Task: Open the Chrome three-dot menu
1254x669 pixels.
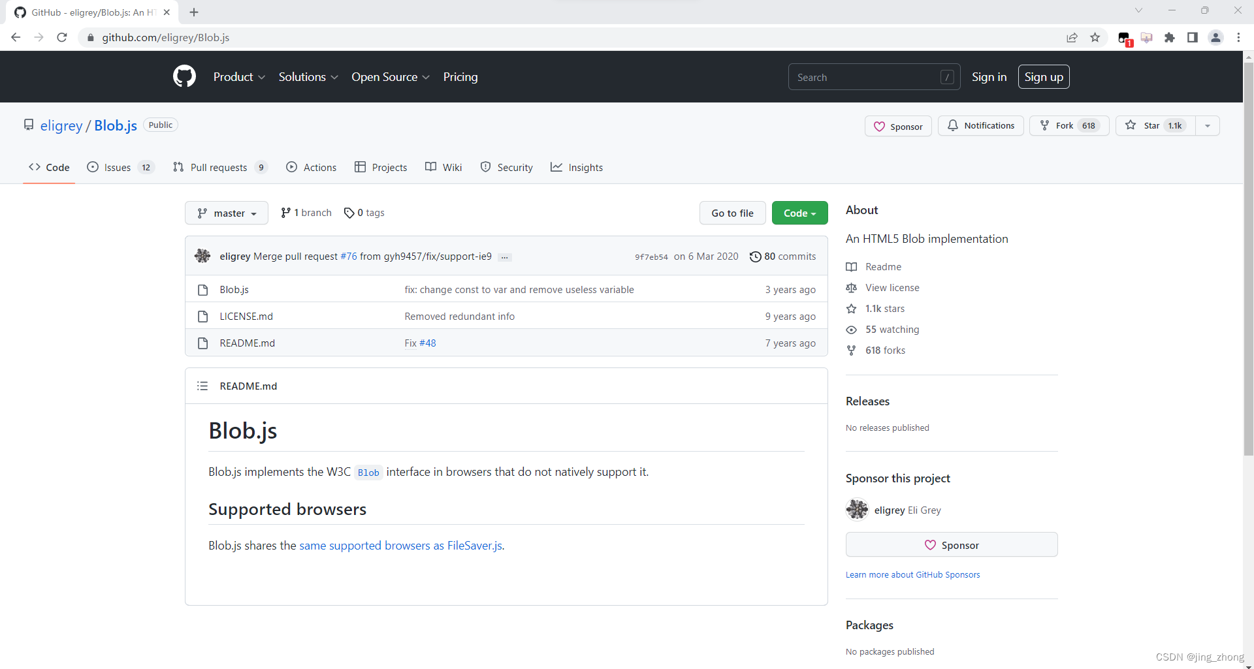Action: [1238, 37]
